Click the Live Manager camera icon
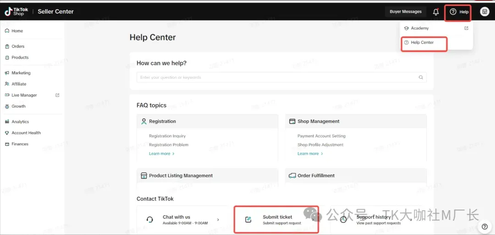 (x=7, y=95)
